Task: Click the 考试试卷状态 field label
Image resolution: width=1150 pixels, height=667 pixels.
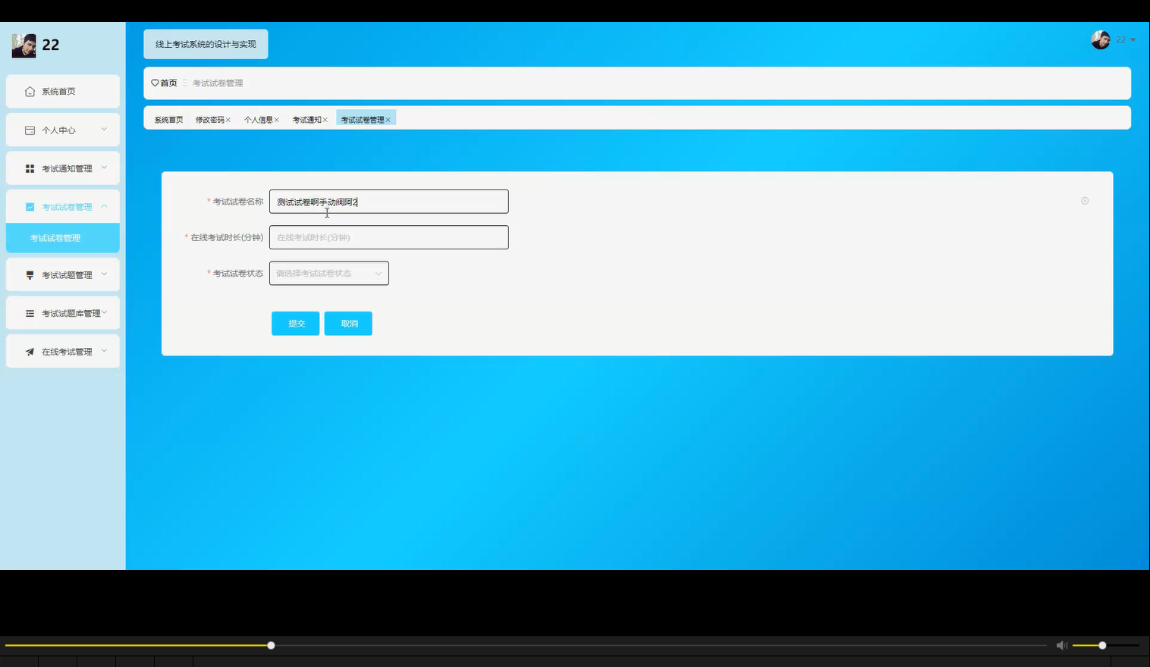Action: pos(237,274)
